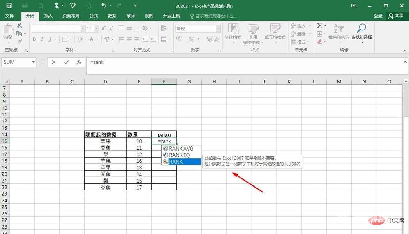
Task: Switch to the 公式 ribbon tab
Action: [93, 16]
